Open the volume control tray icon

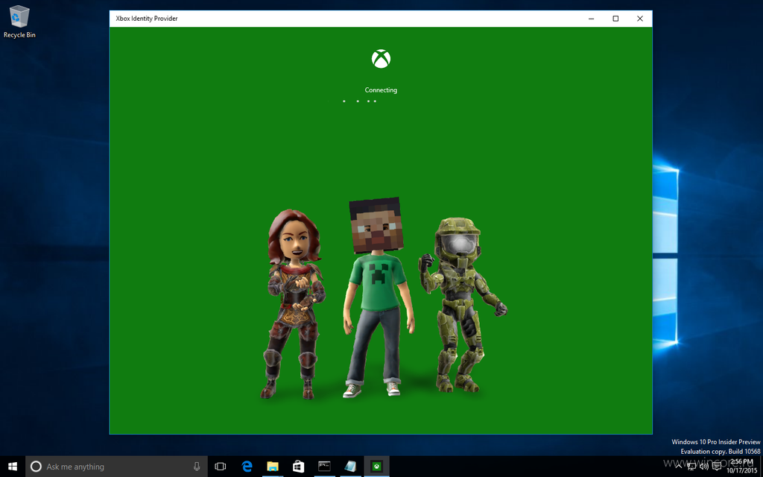(703, 467)
